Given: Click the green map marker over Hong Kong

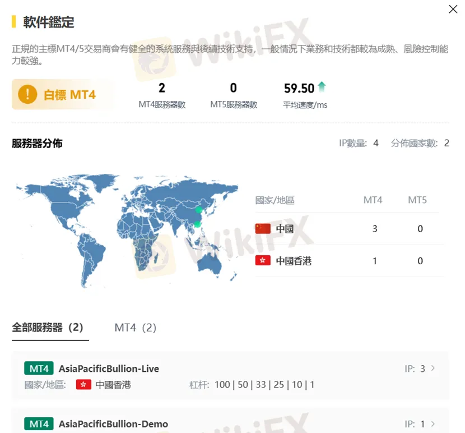Looking at the screenshot, I should (197, 224).
